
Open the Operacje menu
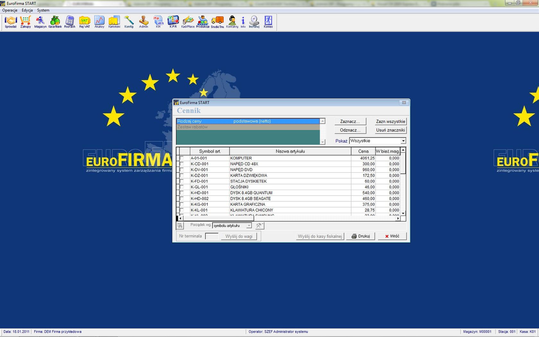point(10,10)
